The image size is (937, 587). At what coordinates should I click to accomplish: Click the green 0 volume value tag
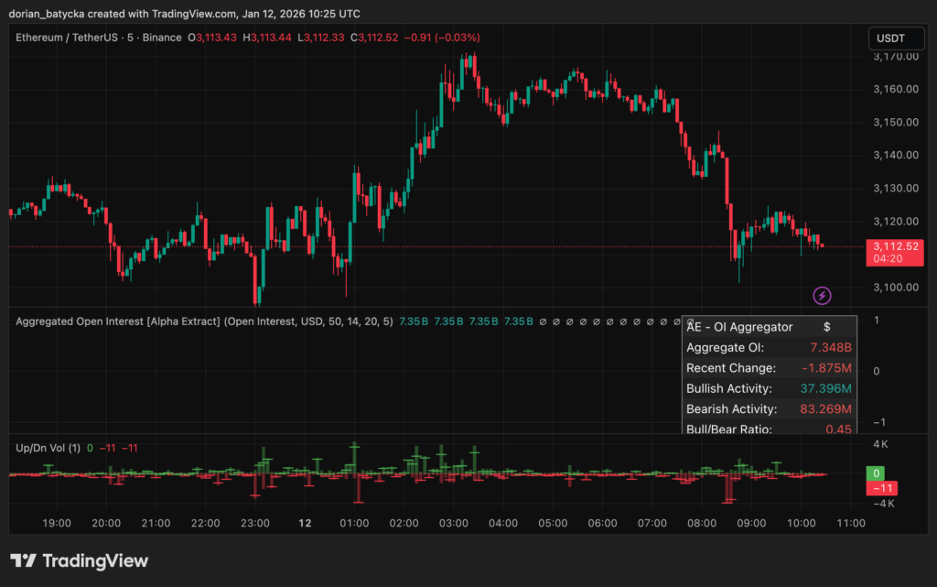[877, 473]
